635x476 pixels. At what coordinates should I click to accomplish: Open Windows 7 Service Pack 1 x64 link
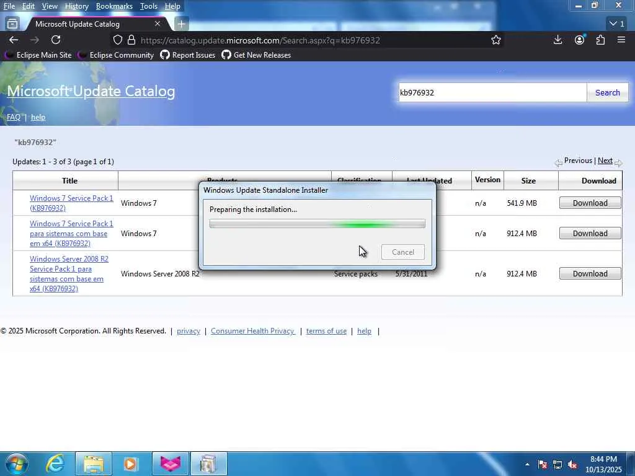pos(71,234)
